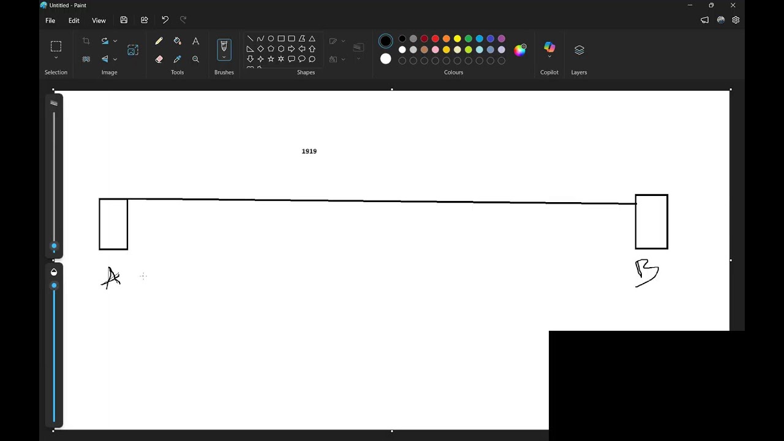Open the File menu
The width and height of the screenshot is (784, 441).
click(x=50, y=20)
